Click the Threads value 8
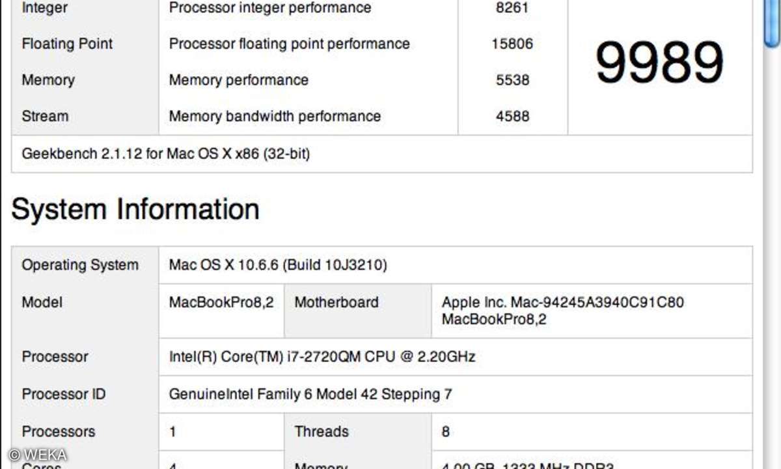This screenshot has width=781, height=469. pyautogui.click(x=446, y=431)
